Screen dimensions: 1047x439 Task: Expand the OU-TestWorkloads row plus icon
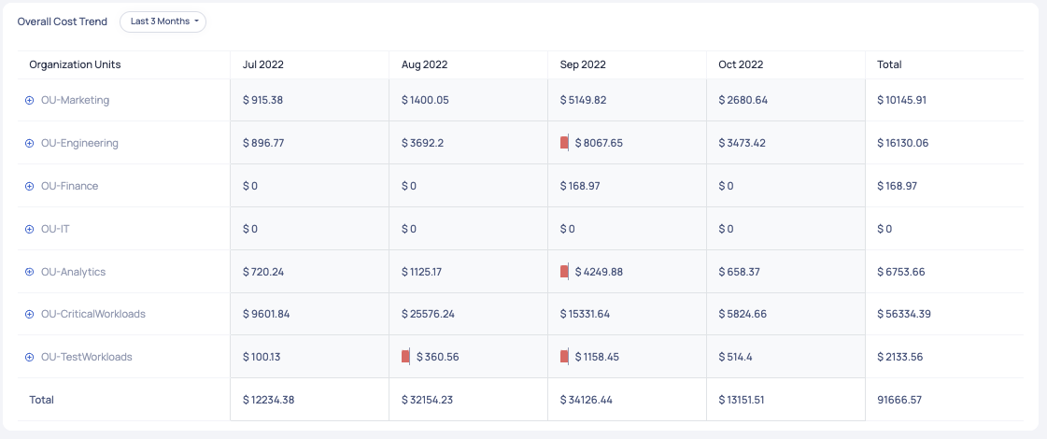click(x=30, y=358)
